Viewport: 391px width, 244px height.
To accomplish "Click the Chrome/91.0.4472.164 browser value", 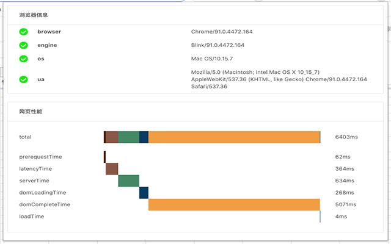I will [222, 32].
